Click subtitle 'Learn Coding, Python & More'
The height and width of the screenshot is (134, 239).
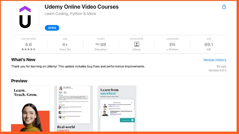point(70,14)
